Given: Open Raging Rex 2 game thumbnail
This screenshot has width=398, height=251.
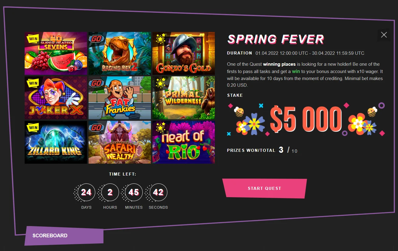Looking at the screenshot, I should [120, 53].
